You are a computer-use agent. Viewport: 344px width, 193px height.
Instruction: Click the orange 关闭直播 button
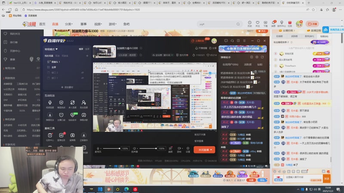pos(204,150)
